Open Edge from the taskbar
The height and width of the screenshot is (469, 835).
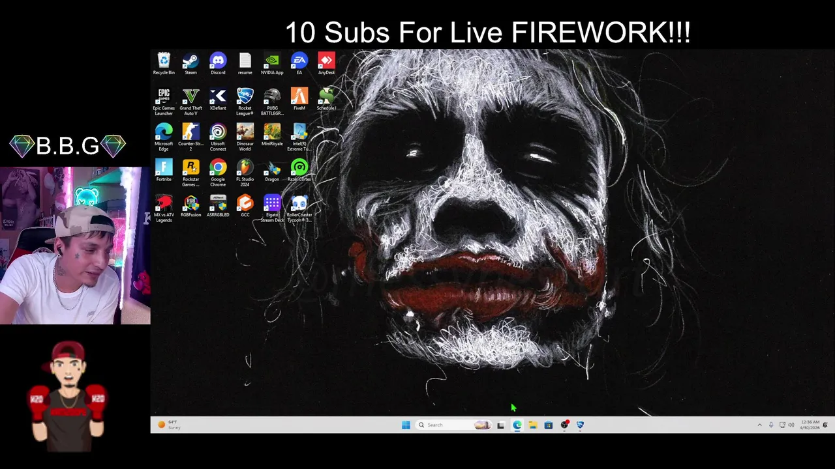click(517, 425)
